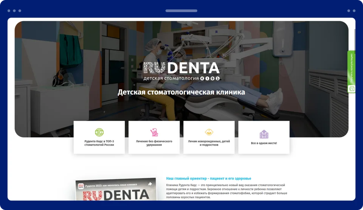Click the RUDENTA kids logo in hero
Image resolution: width=363 pixels, height=210 pixels.
[x=181, y=71]
